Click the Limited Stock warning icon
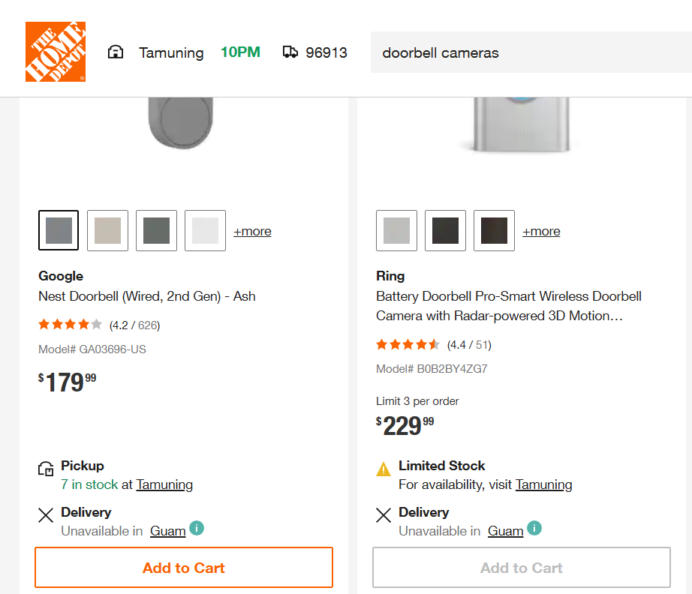Image resolution: width=692 pixels, height=594 pixels. [384, 469]
